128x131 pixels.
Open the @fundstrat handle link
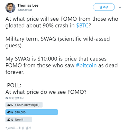pyautogui.click(x=25, y=10)
